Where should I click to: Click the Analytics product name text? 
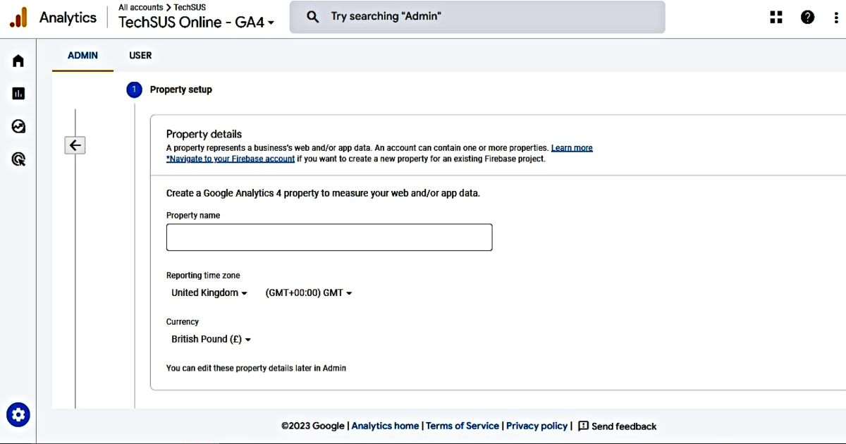68,18
